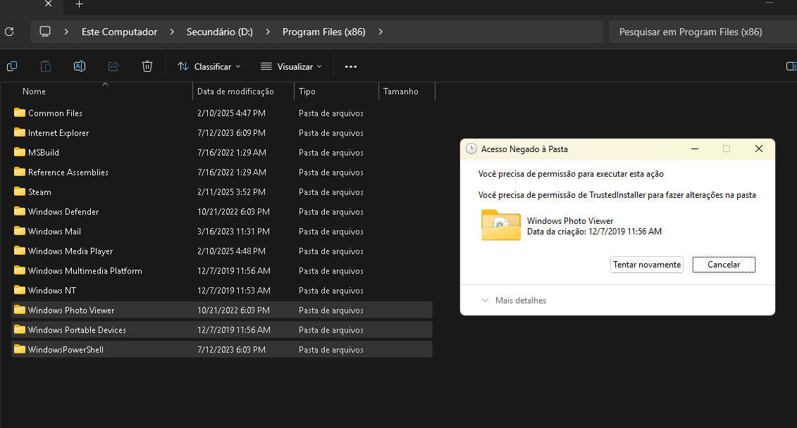Click the chevron after Program Files (x86)

[x=381, y=32]
